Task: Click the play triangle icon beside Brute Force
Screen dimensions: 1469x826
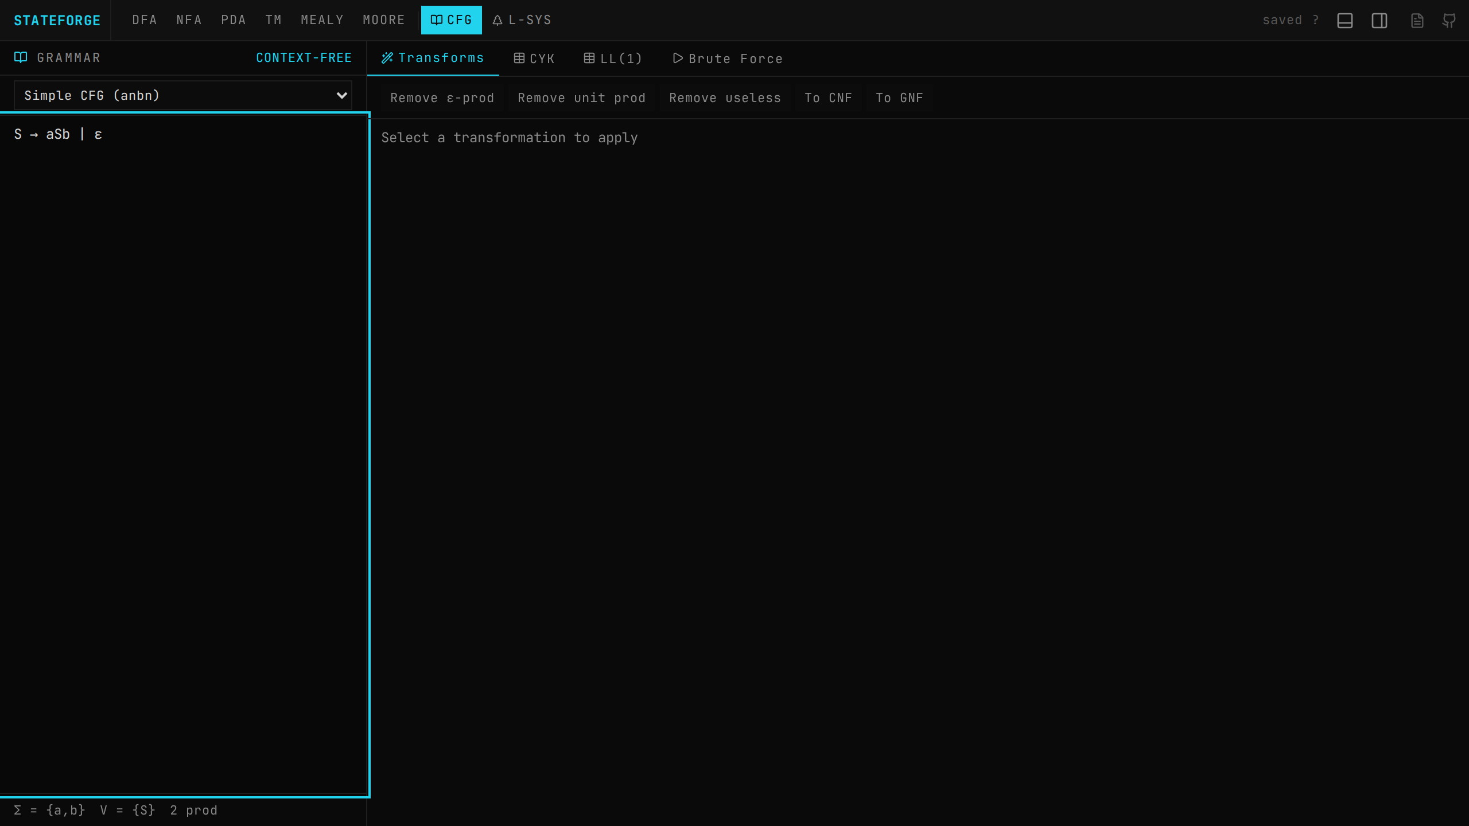Action: [677, 58]
